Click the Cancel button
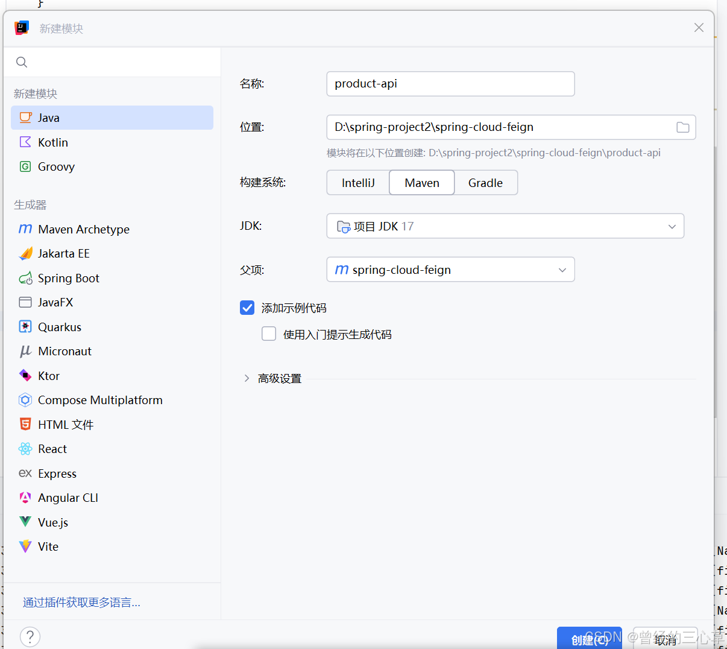 [666, 639]
